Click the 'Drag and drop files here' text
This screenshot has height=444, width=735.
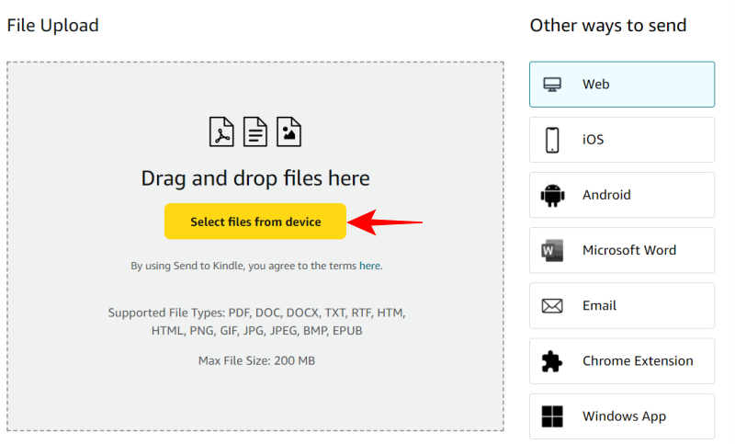pos(255,178)
